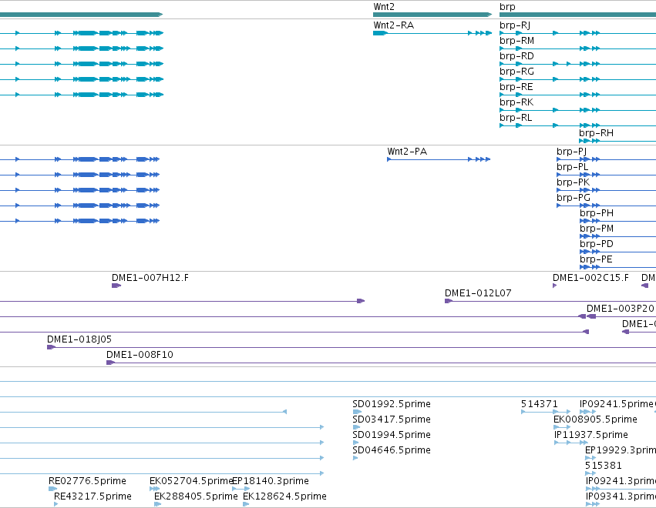The height and width of the screenshot is (508, 656).
Task: Select the brp-RL transcript label
Action: coord(516,118)
